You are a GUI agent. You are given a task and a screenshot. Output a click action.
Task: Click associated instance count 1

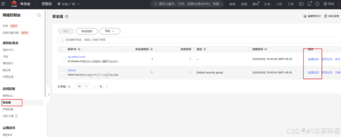click(190, 72)
